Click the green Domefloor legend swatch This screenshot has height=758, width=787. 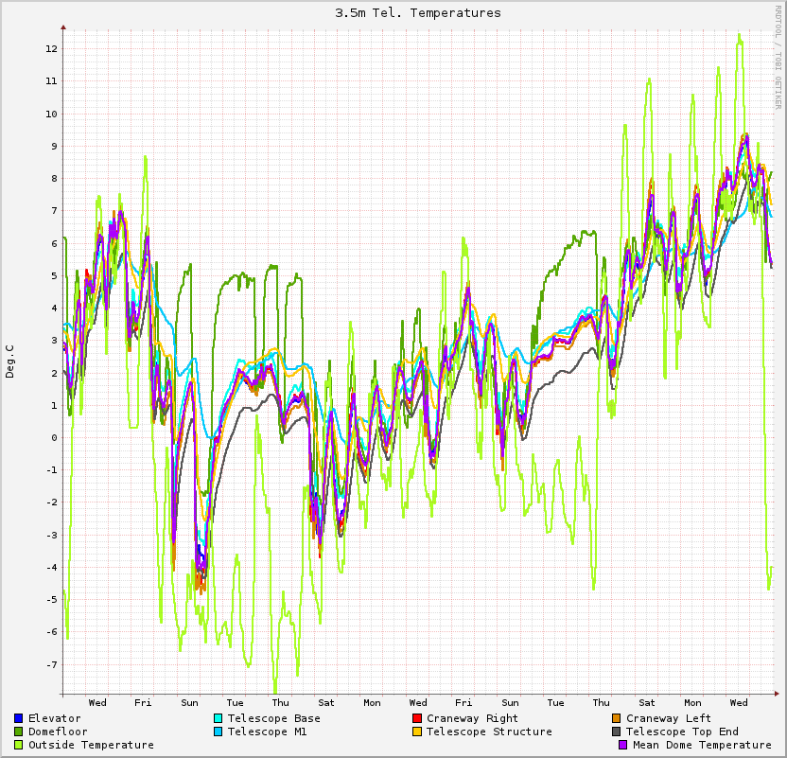[19, 732]
